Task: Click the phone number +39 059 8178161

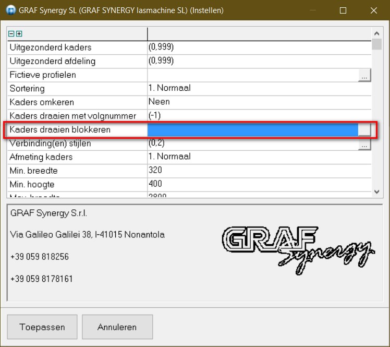Action: [x=42, y=279]
